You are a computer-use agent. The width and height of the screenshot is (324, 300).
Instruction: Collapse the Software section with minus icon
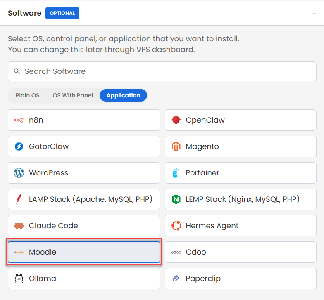tap(314, 13)
